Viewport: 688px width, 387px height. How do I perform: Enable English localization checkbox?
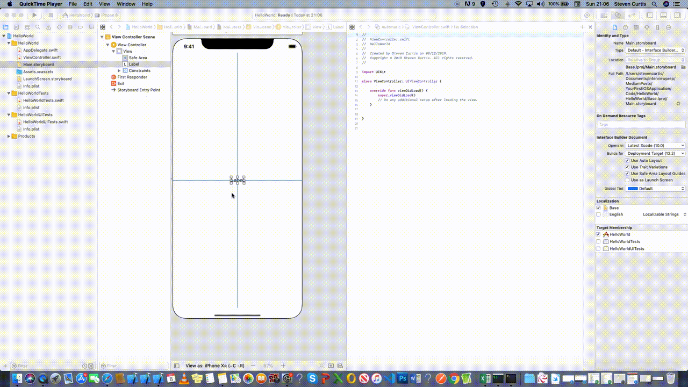[x=599, y=214]
